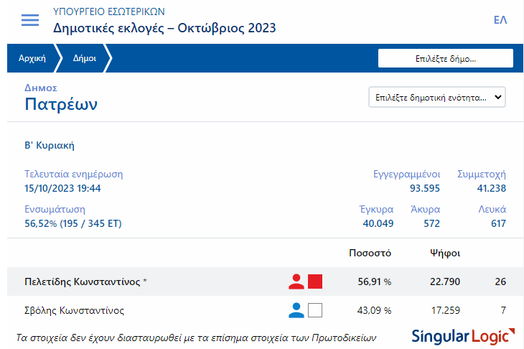Click the Έγκυρα label

pyautogui.click(x=376, y=209)
